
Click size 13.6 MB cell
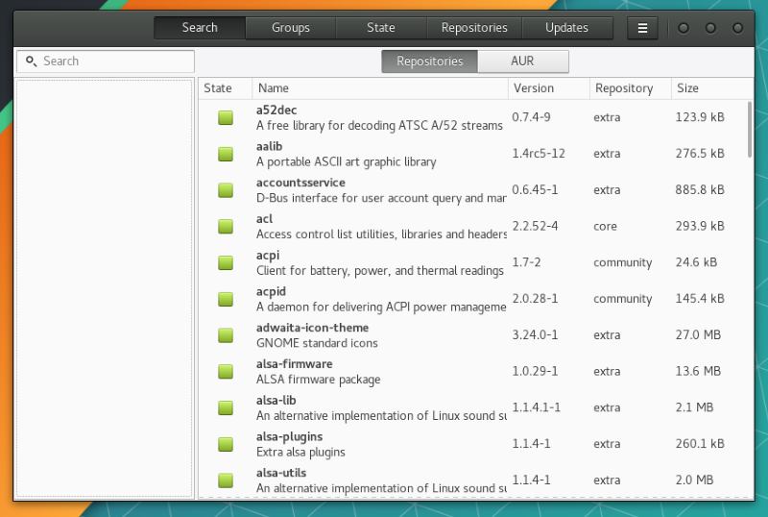point(698,371)
